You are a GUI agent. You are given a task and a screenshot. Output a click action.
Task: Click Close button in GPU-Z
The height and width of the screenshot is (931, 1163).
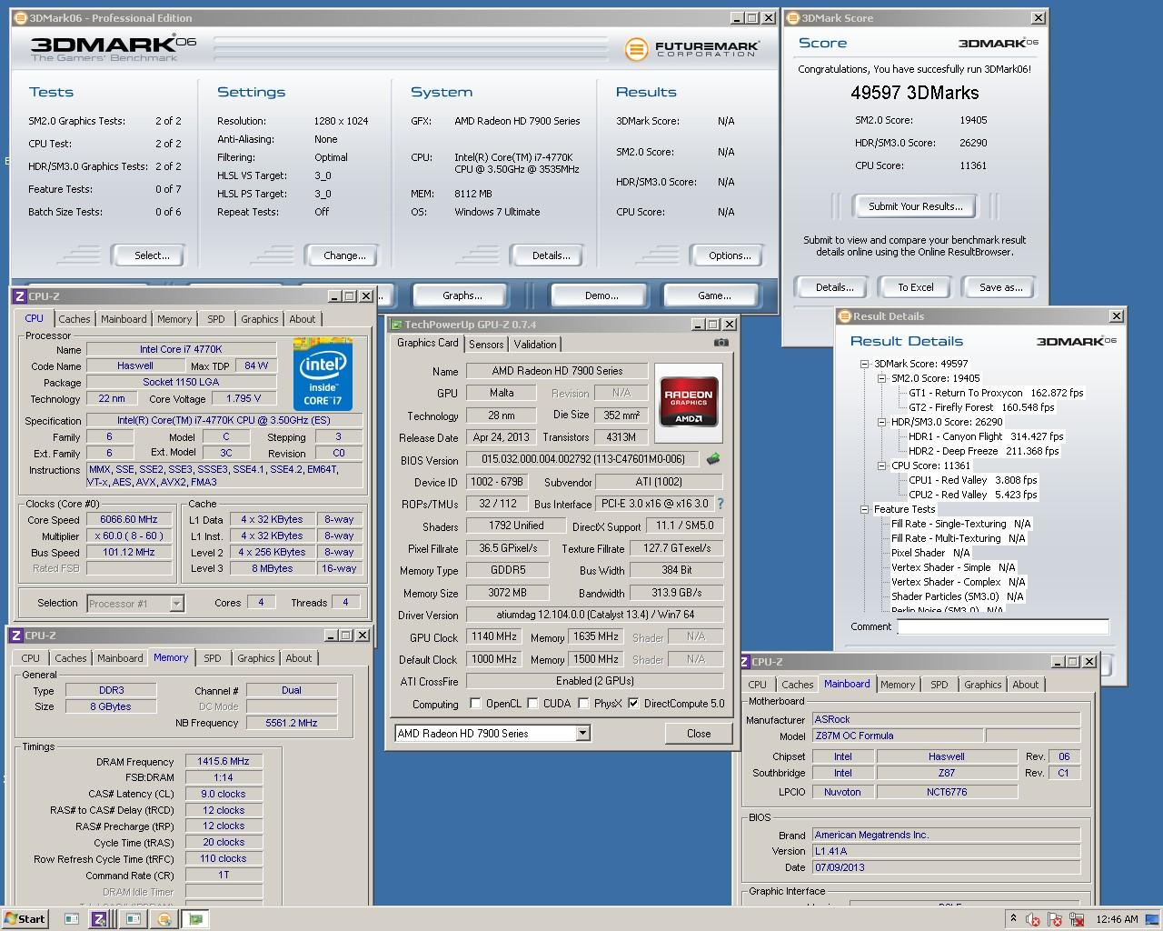[x=699, y=734]
